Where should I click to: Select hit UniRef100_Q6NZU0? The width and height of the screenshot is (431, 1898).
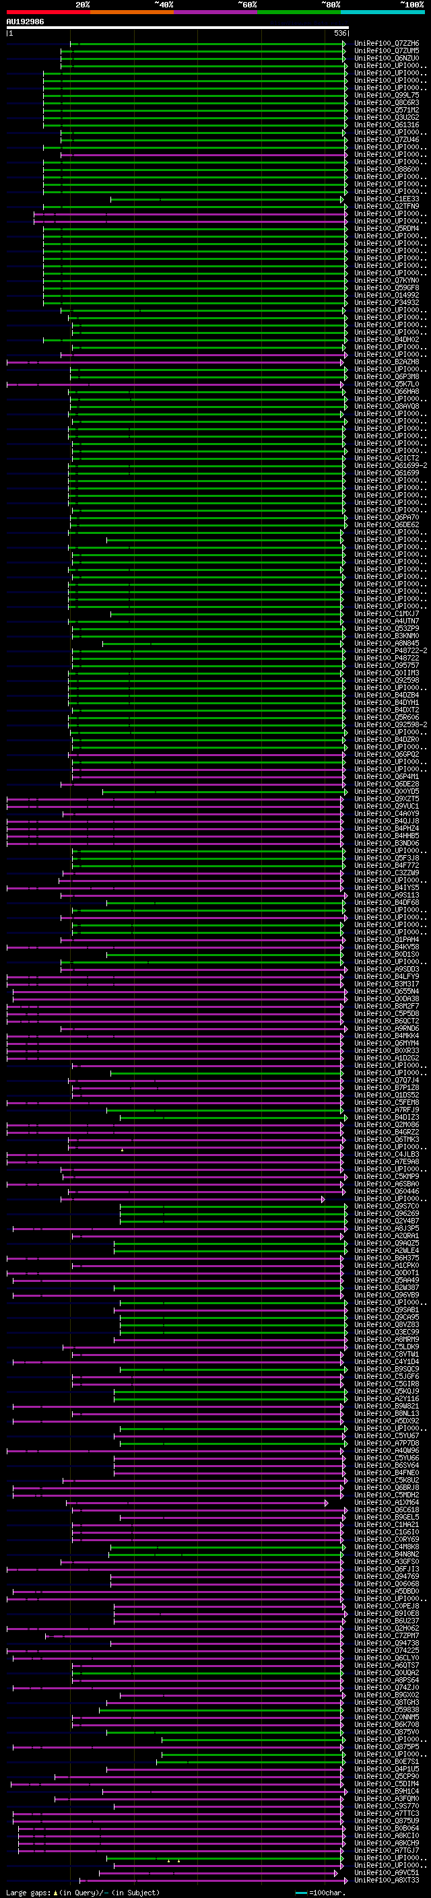pos(387,58)
